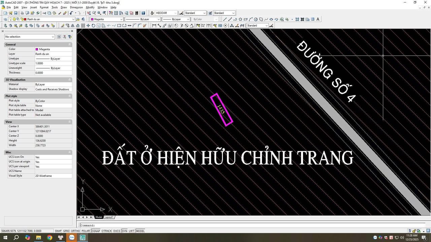Open the Dimension menu
The height and width of the screenshot is (242, 431).
coord(76,7)
